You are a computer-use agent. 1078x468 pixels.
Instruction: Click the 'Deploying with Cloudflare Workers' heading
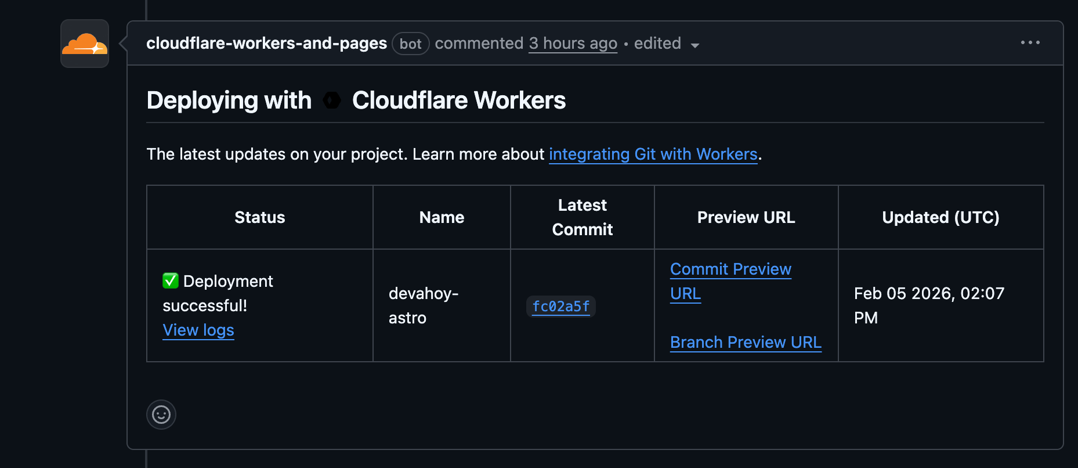356,100
